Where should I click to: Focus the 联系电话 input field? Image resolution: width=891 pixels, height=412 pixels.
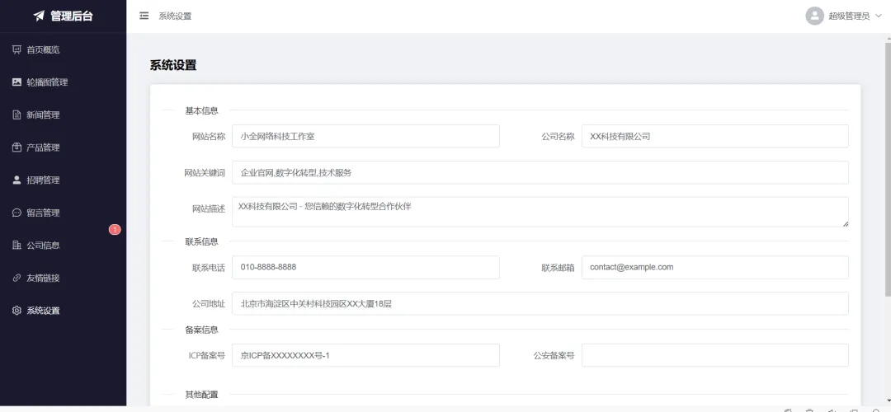pos(366,267)
